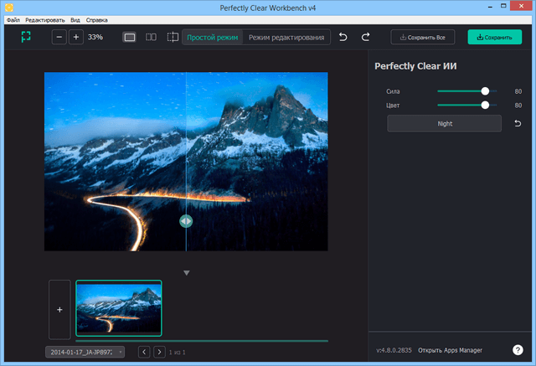Click the green Сохранить button
This screenshot has width=536, height=366.
[x=494, y=37]
